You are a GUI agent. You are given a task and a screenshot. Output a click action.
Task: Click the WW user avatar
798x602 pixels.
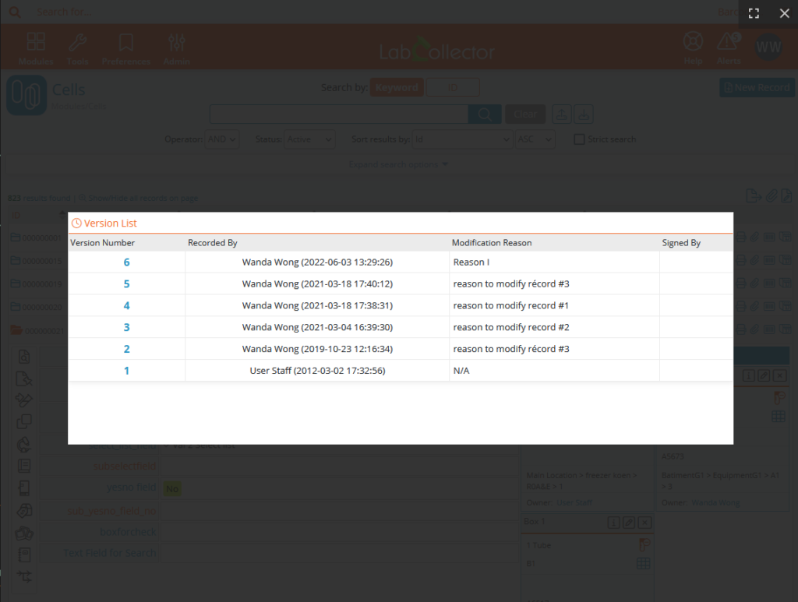tap(768, 48)
